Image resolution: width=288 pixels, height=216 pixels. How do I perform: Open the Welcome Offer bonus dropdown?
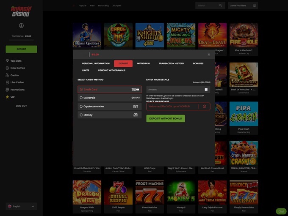pyautogui.click(x=174, y=107)
